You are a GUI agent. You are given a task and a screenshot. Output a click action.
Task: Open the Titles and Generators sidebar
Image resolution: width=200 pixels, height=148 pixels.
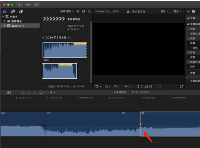click(21, 12)
